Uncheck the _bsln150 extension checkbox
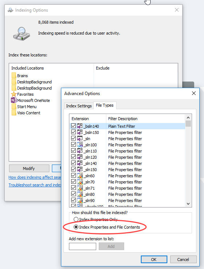 pos(74,132)
